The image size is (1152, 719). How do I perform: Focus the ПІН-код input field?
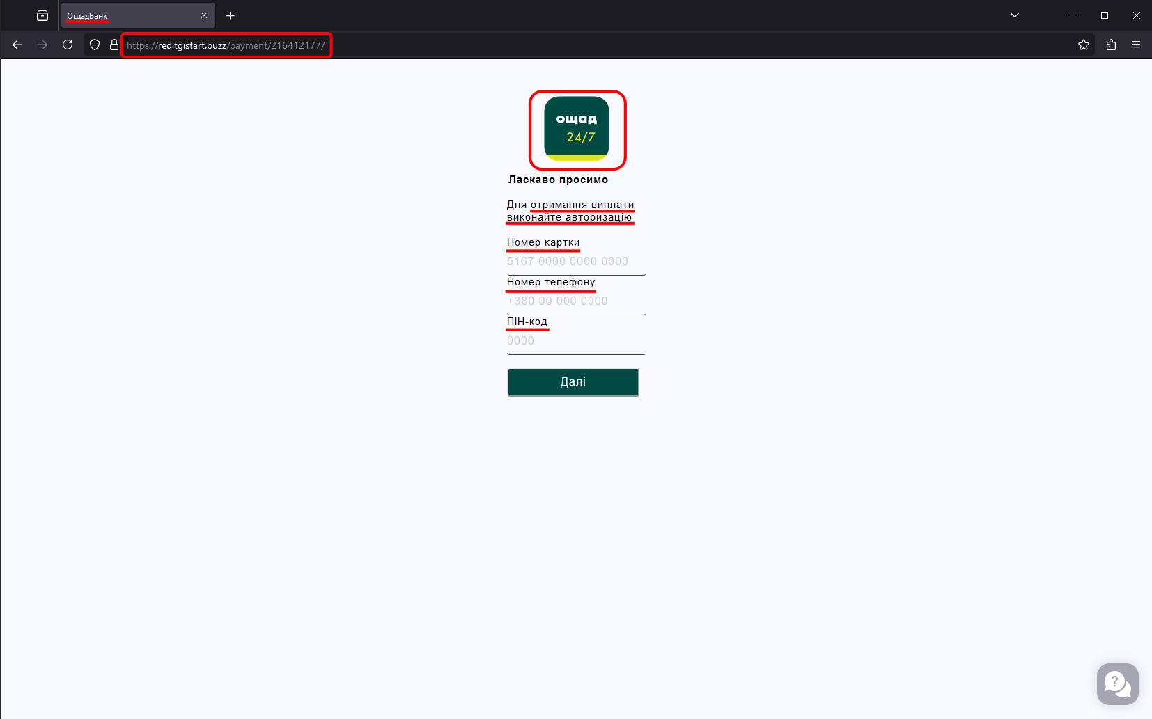tap(577, 341)
